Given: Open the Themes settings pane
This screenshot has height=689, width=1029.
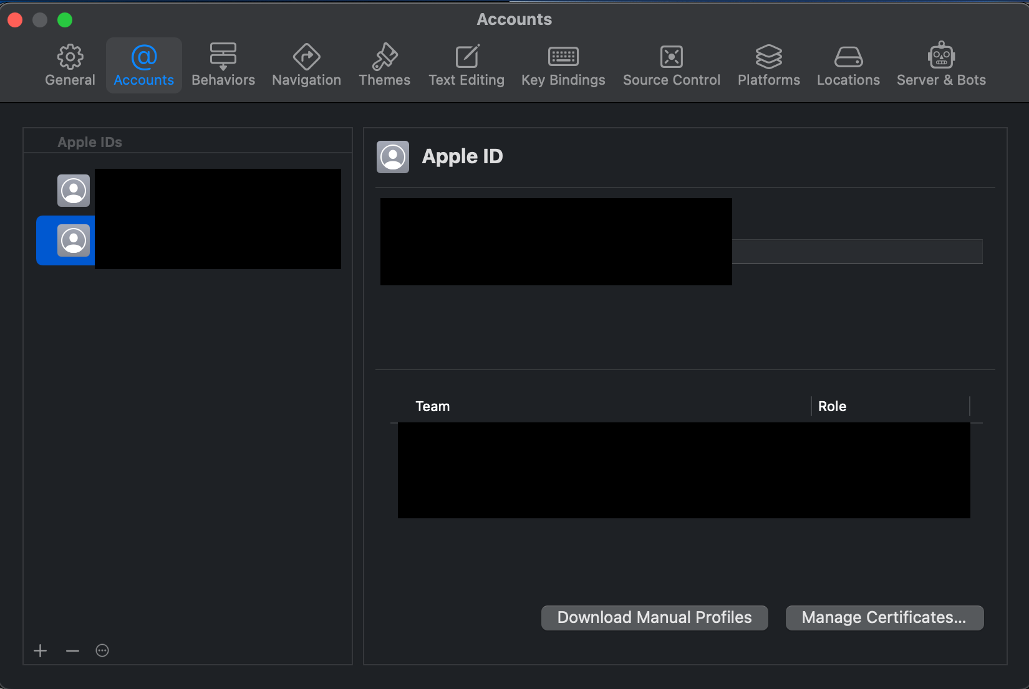Looking at the screenshot, I should pos(384,65).
